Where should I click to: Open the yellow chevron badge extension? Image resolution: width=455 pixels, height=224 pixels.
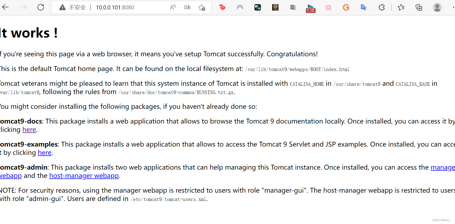[275, 7]
